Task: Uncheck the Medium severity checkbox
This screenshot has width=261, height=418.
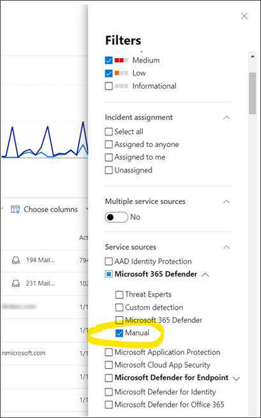Action: click(108, 60)
